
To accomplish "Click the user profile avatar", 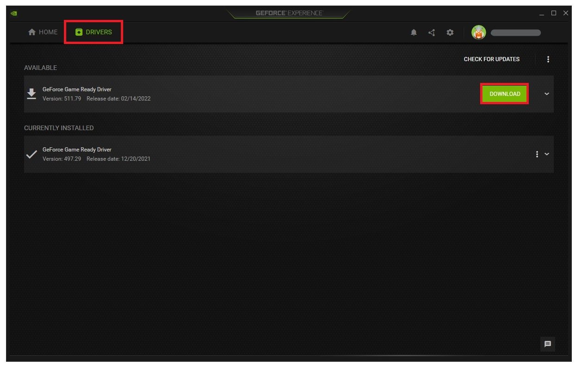I will pyautogui.click(x=478, y=32).
